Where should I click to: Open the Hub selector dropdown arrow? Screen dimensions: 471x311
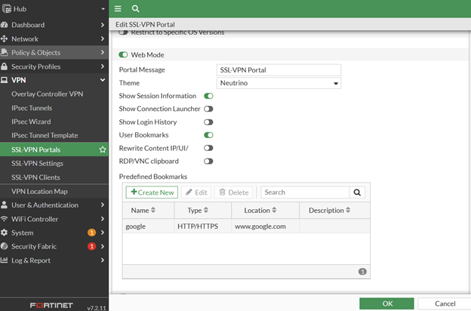pos(103,9)
